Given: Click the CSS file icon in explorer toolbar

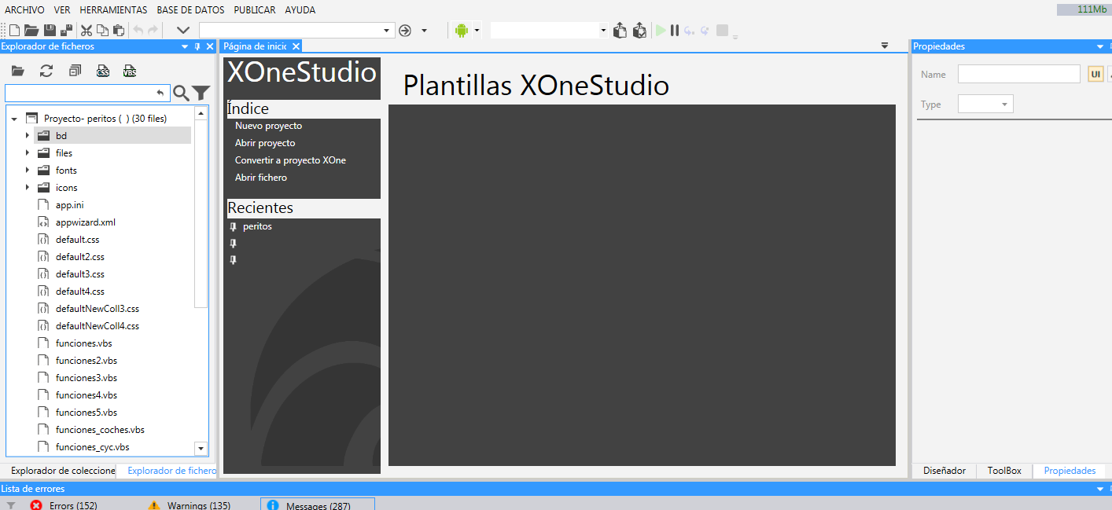Looking at the screenshot, I should tap(103, 71).
